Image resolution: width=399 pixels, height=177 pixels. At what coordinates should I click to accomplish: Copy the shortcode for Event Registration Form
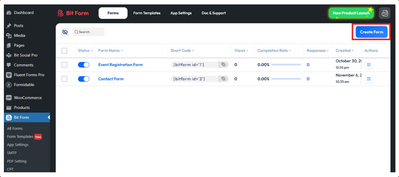tap(223, 65)
